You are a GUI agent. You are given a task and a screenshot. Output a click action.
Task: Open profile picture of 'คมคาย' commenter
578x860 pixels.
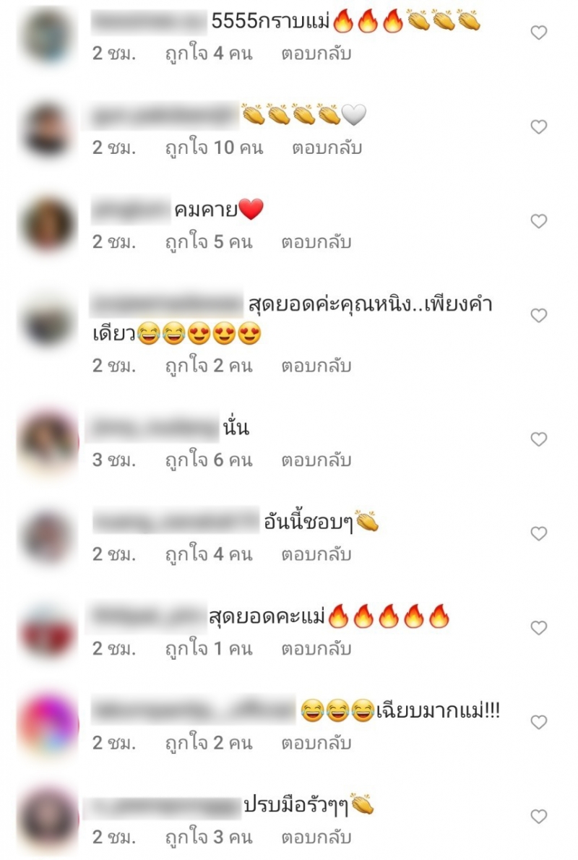point(49,225)
